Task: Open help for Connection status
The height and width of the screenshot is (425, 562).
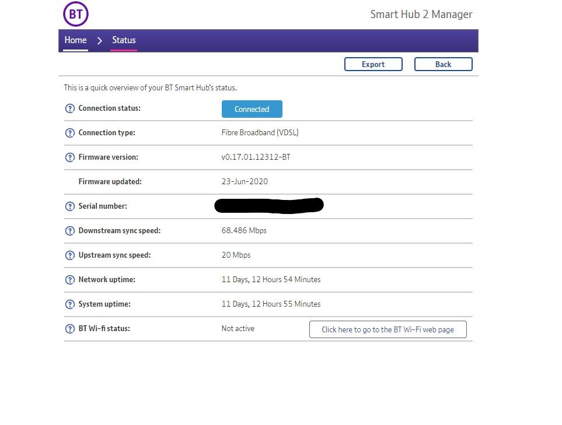Action: point(70,108)
